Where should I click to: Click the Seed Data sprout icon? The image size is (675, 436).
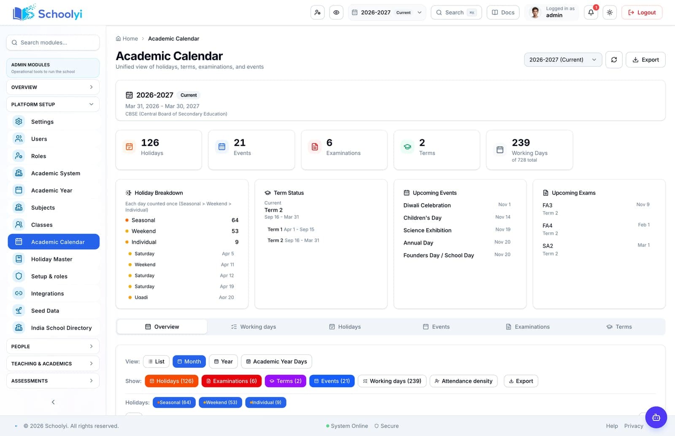[19, 311]
